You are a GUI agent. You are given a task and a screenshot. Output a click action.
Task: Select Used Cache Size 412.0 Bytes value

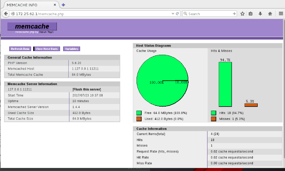tap(82, 113)
